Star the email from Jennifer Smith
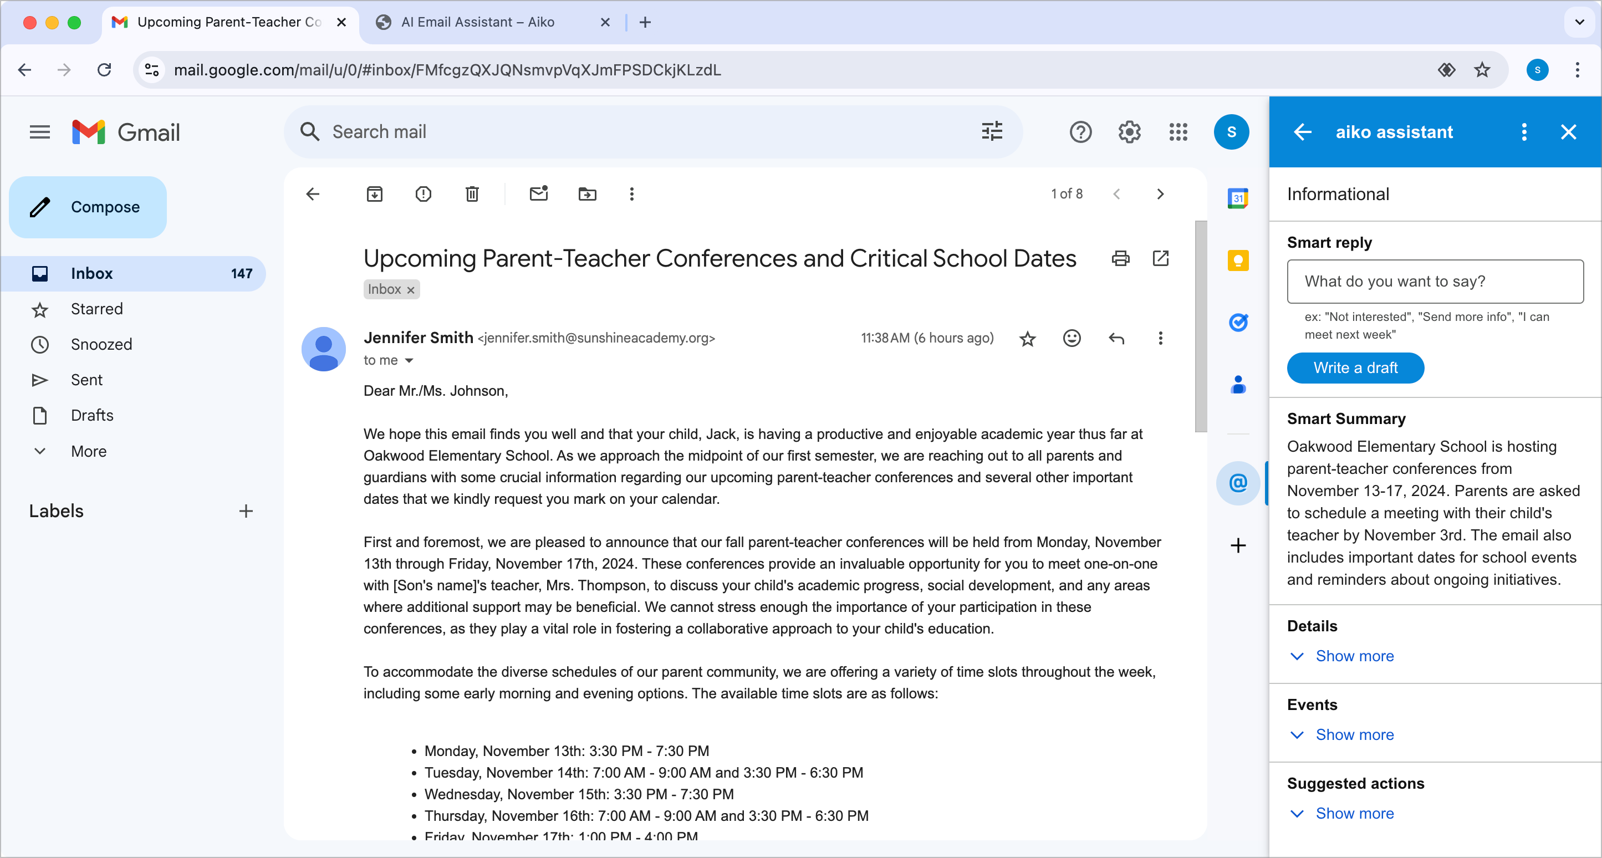The width and height of the screenshot is (1602, 858). pyautogui.click(x=1027, y=338)
